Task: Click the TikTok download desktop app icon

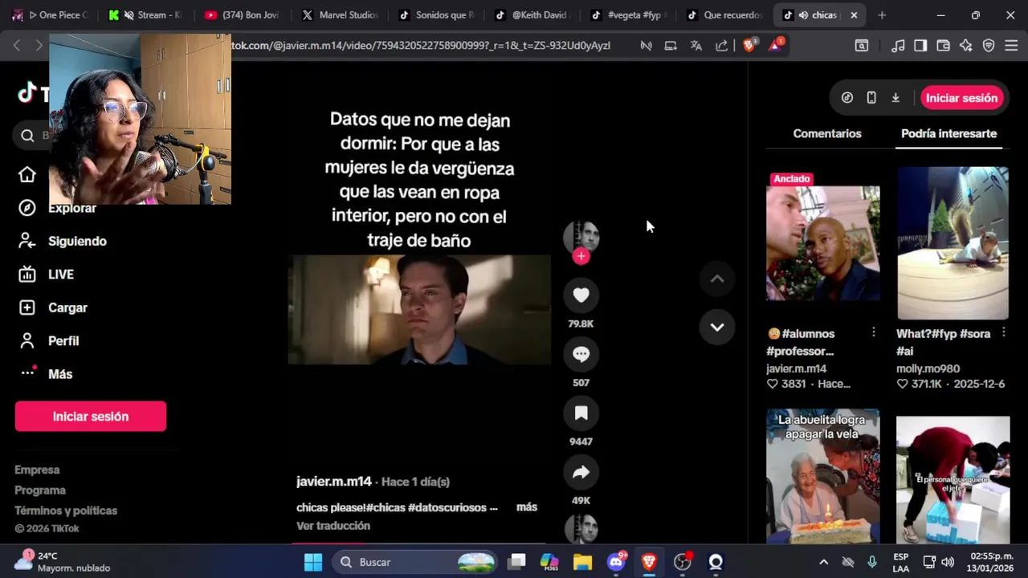Action: [895, 98]
